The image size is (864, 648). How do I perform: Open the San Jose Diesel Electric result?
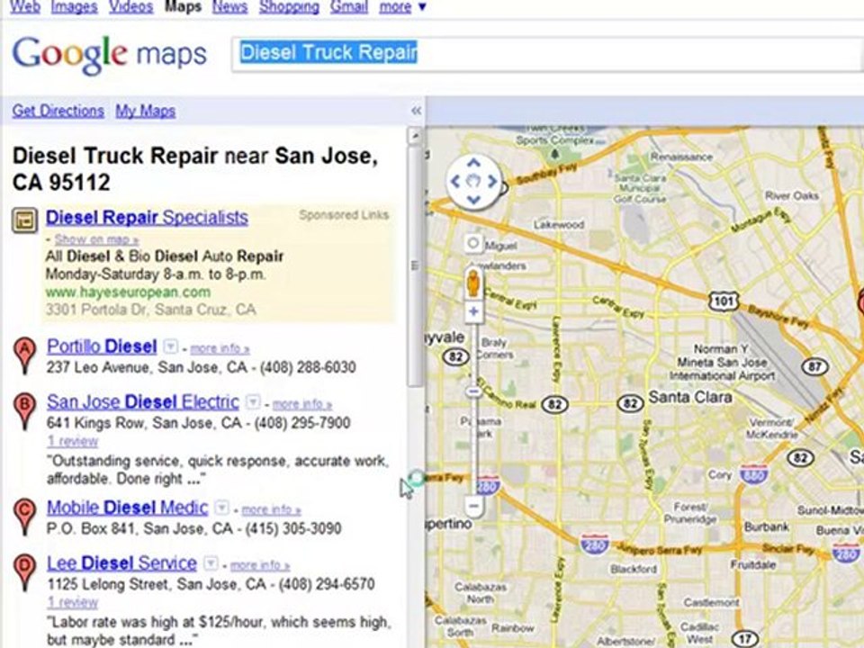pos(143,401)
